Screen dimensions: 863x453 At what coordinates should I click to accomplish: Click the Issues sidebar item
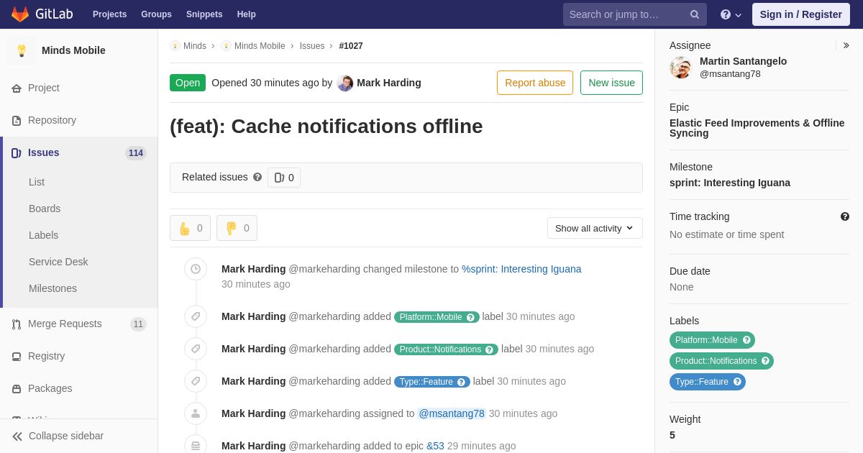pyautogui.click(x=79, y=152)
